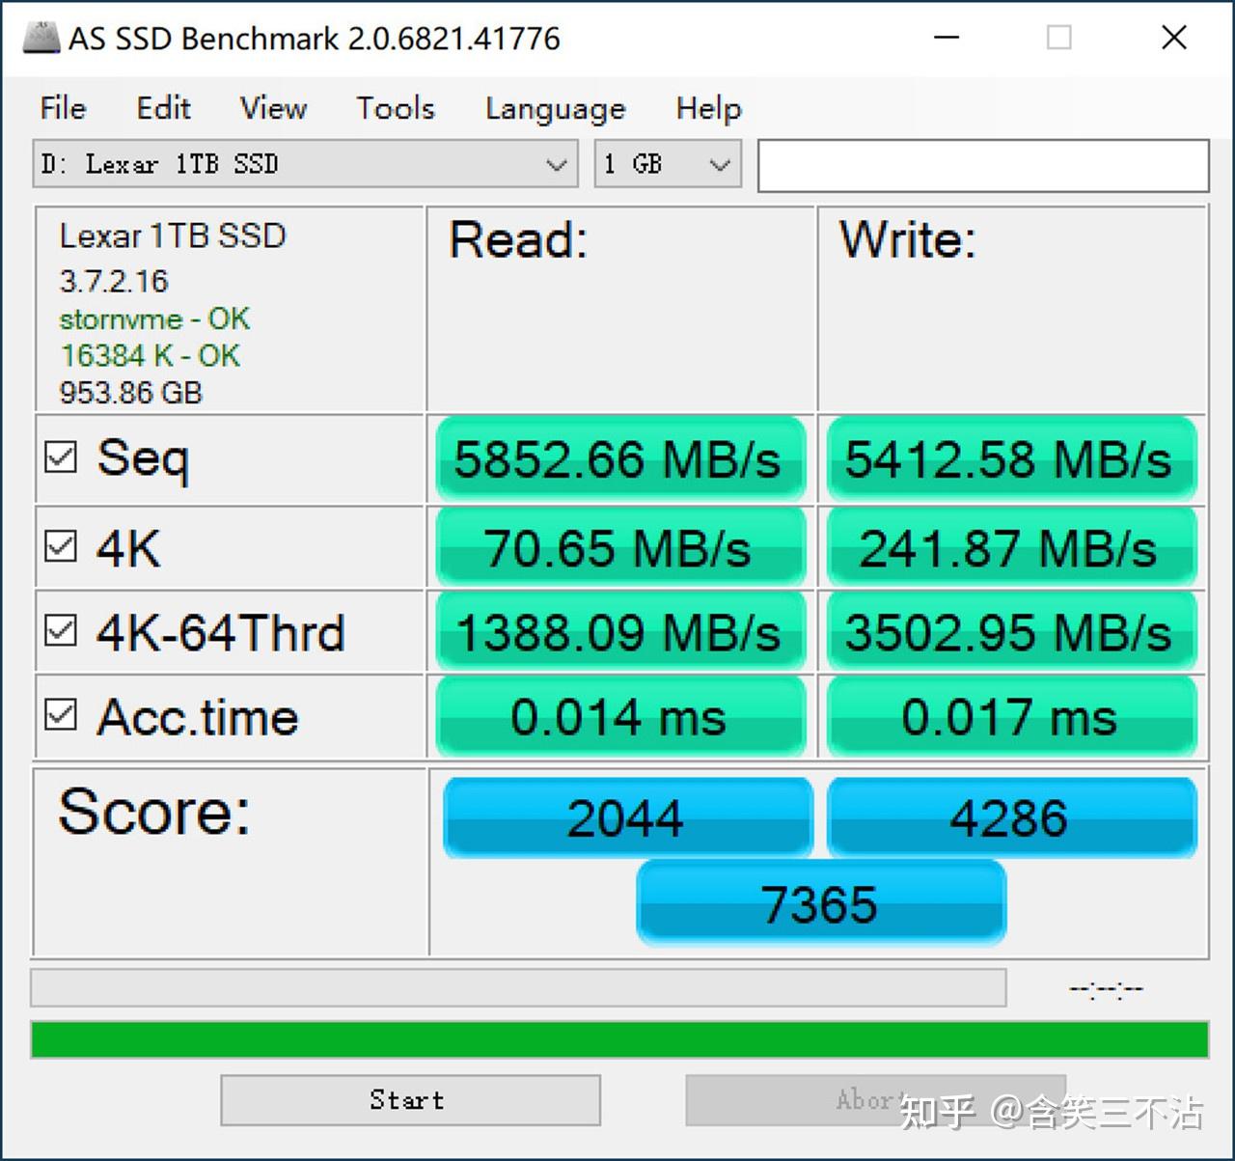The height and width of the screenshot is (1161, 1235).
Task: Click the Sequential Read result showing 5852.66 MB/s
Action: [618, 460]
